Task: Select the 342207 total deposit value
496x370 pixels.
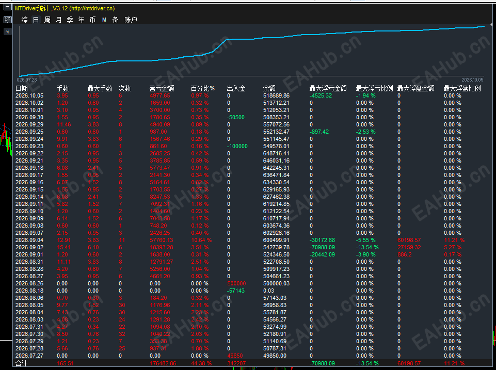Action: click(x=236, y=364)
